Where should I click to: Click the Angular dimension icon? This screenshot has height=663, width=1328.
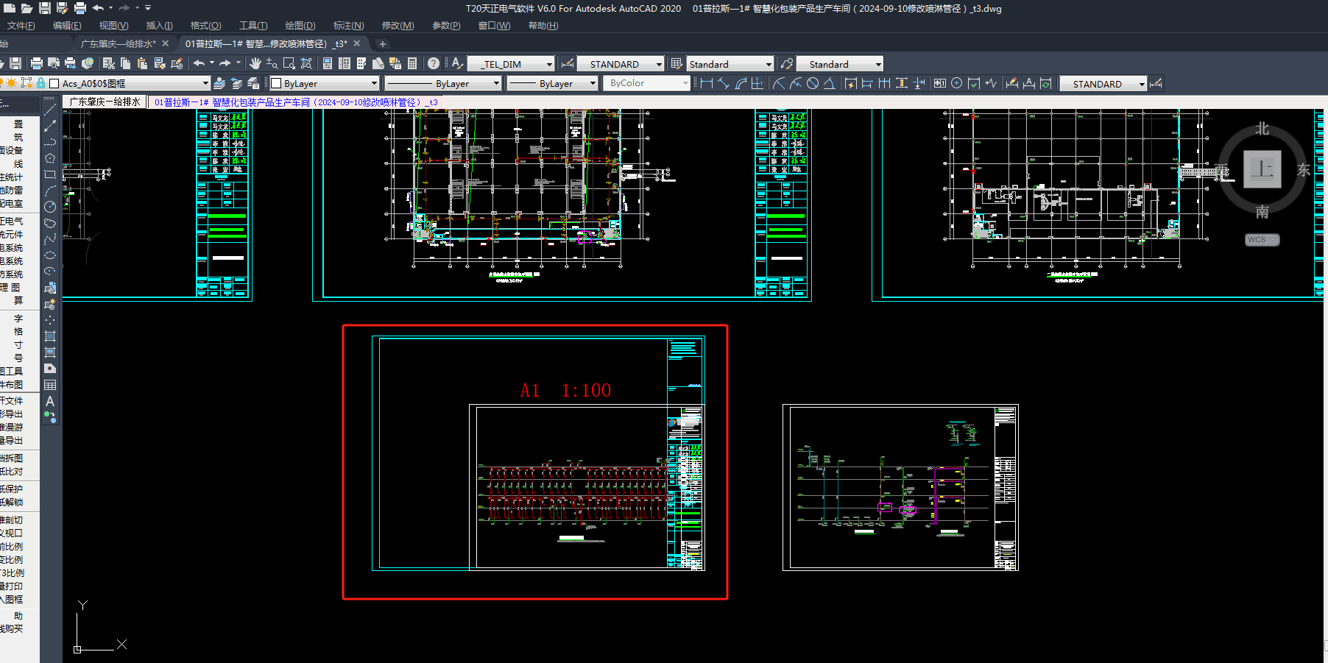[829, 83]
